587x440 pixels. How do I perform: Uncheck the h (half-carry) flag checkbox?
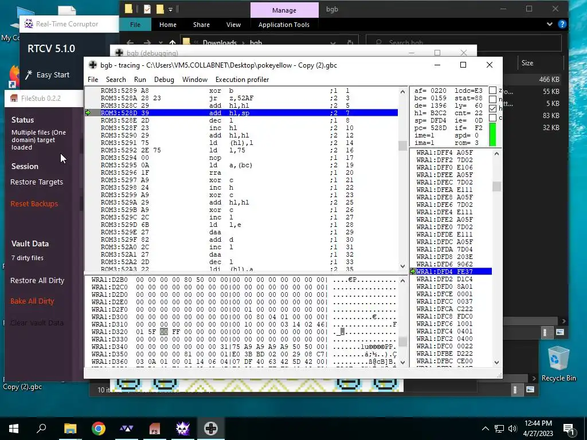(x=492, y=108)
